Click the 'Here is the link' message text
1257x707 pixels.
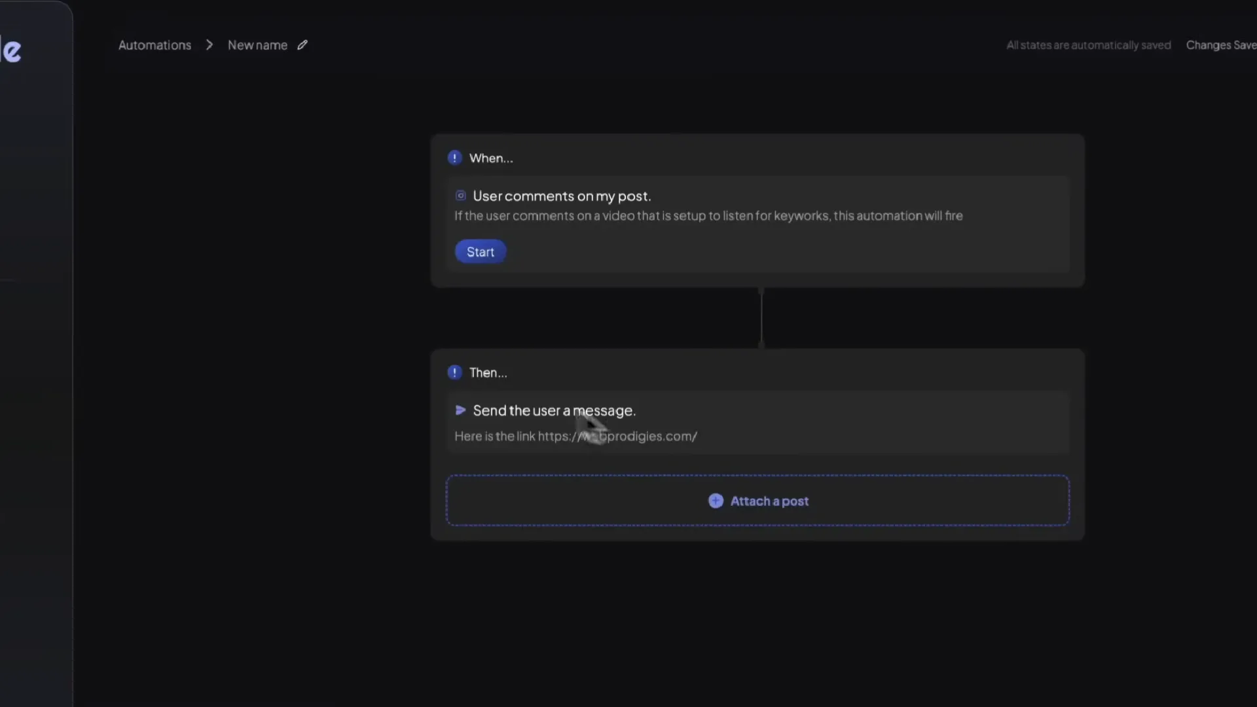575,436
